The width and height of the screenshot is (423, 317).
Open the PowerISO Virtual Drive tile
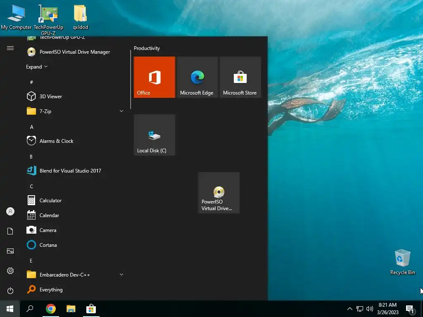219,193
